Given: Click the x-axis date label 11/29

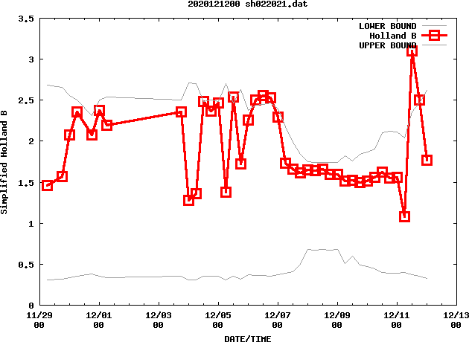Looking at the screenshot, I should click(39, 315).
